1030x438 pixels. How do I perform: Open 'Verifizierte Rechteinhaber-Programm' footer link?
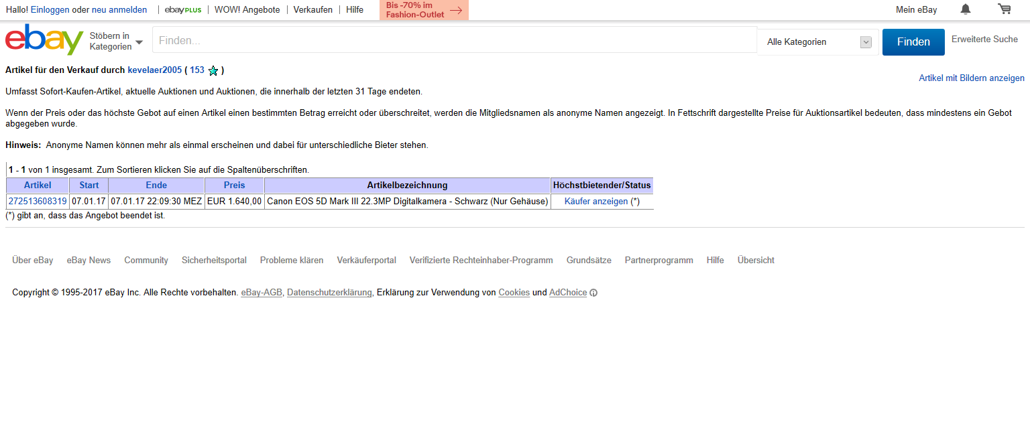pos(481,261)
